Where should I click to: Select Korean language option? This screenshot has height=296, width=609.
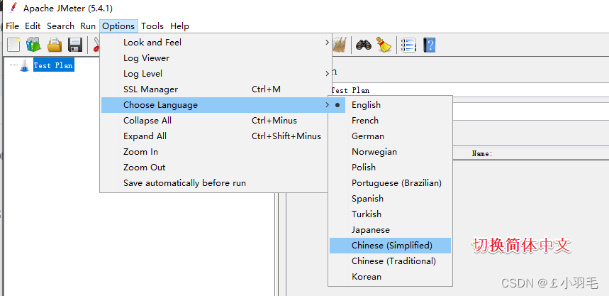coord(391,277)
